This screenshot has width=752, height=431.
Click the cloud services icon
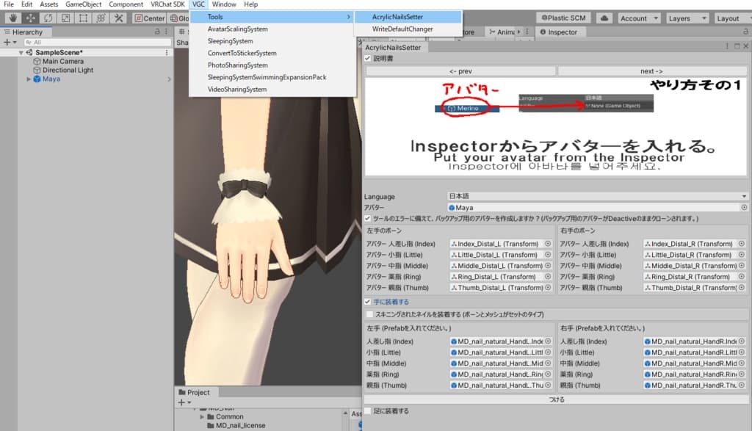click(x=604, y=18)
